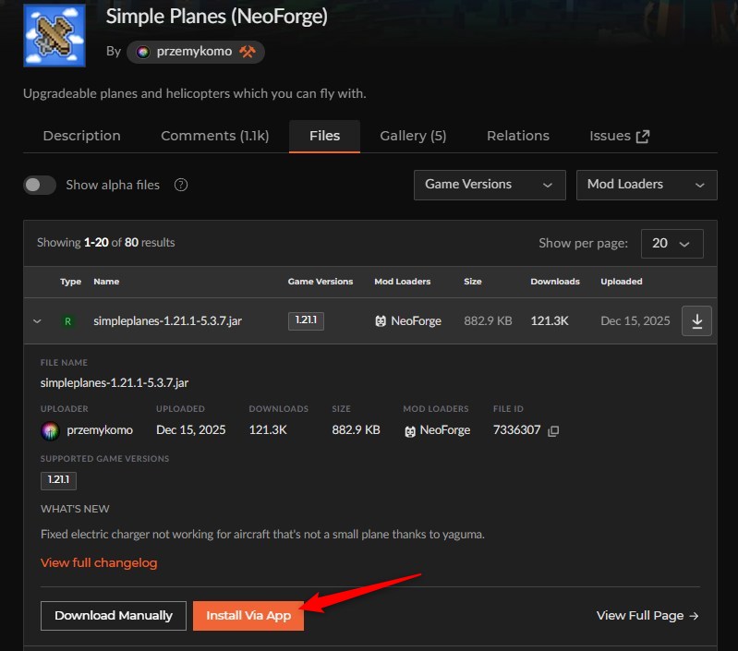This screenshot has width=738, height=651.
Task: Open przemykomo author profile chip
Action: 195,52
